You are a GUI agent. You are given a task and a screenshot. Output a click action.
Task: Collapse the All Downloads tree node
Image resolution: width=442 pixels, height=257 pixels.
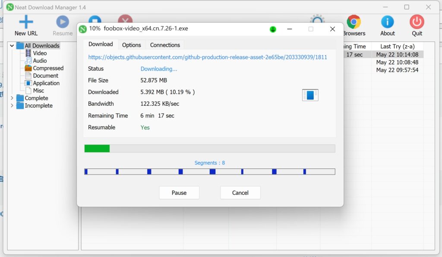(12, 45)
